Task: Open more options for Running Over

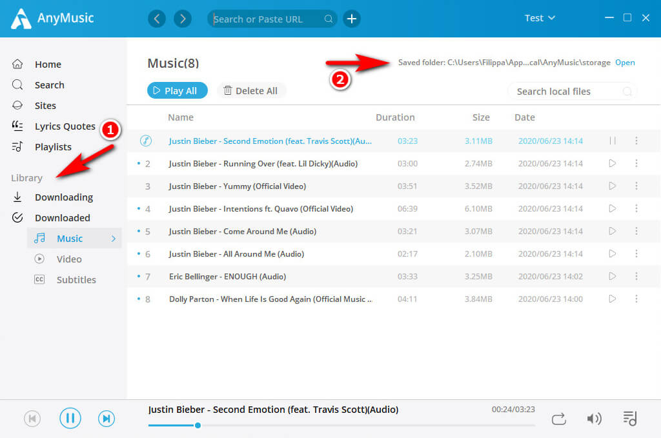Action: pos(636,163)
